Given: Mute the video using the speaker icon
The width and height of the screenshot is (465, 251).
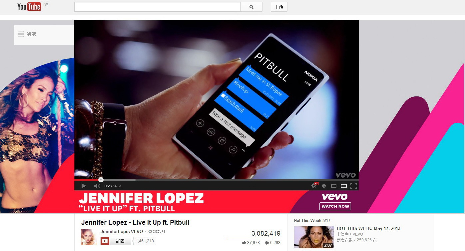Looking at the screenshot, I should click(x=97, y=186).
